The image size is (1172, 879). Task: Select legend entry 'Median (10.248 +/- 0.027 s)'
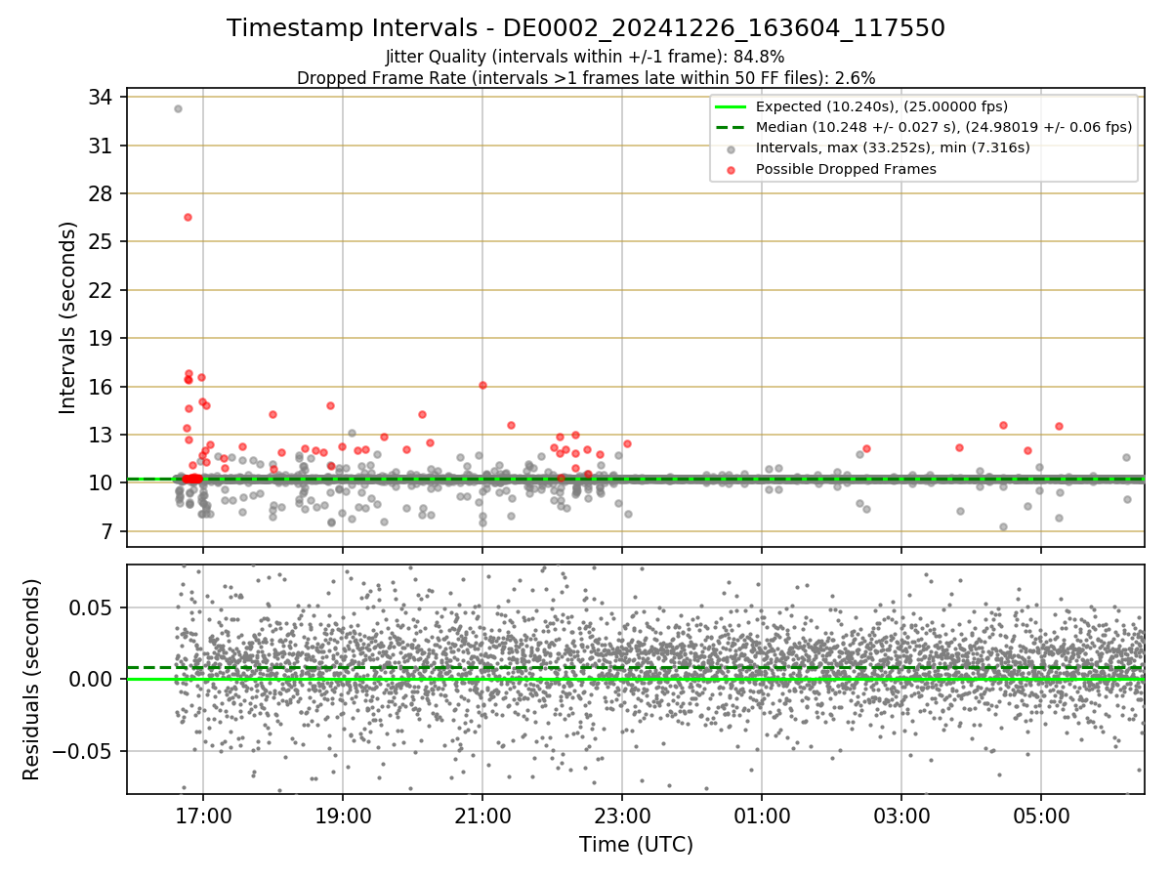tap(943, 127)
